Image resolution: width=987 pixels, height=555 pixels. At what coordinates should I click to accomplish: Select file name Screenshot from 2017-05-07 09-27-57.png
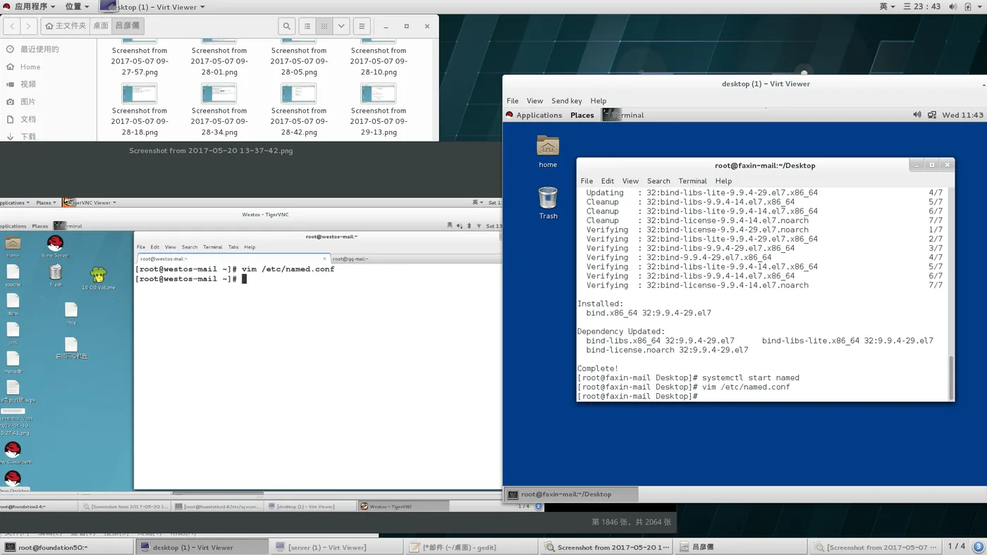coord(140,61)
